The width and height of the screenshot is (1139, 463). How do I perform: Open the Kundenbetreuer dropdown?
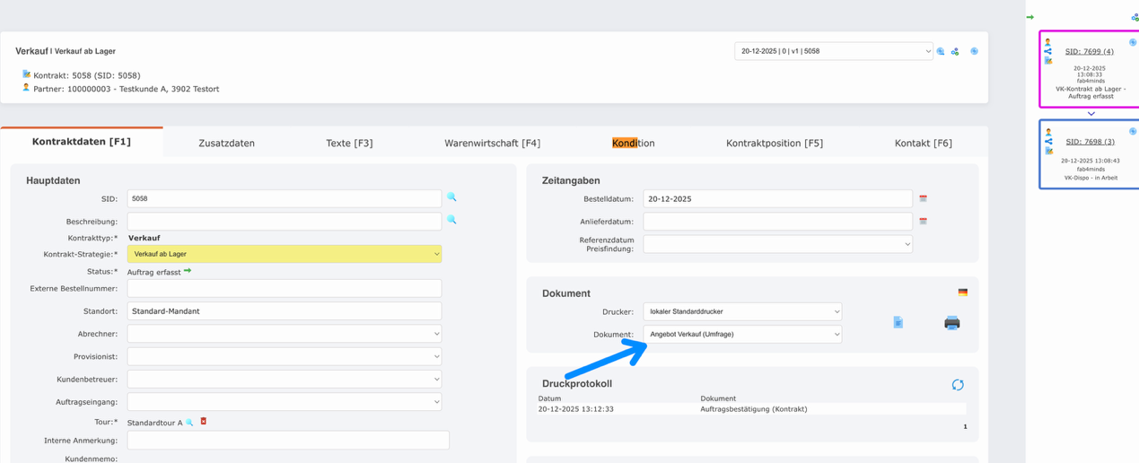click(285, 380)
